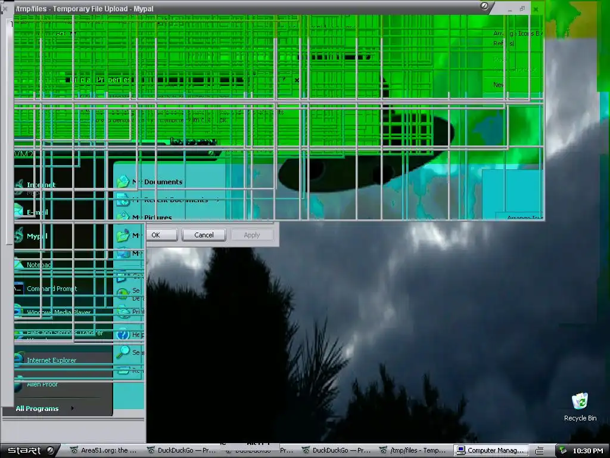Click the circular slash icon in title bar
Image resolution: width=610 pixels, height=458 pixels.
click(x=484, y=6)
